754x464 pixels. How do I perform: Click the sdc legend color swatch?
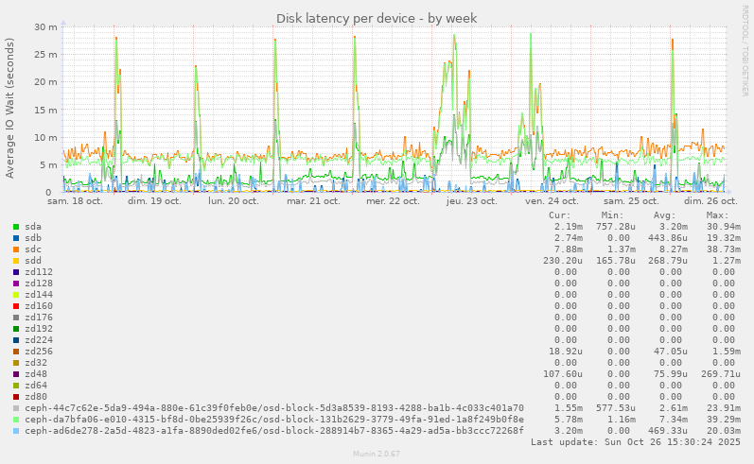pos(16,249)
